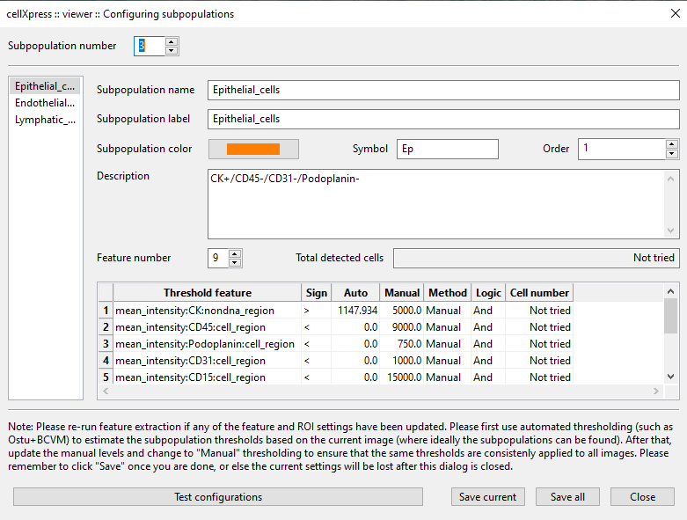Edit the Subpopulation name field
687x520 pixels.
(x=443, y=90)
